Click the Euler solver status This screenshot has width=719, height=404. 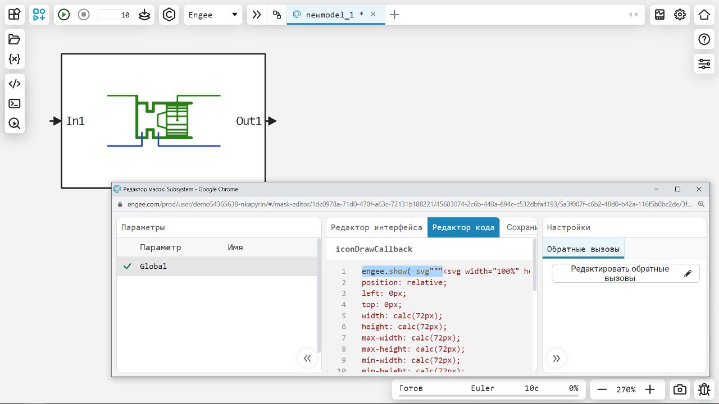tap(483, 388)
